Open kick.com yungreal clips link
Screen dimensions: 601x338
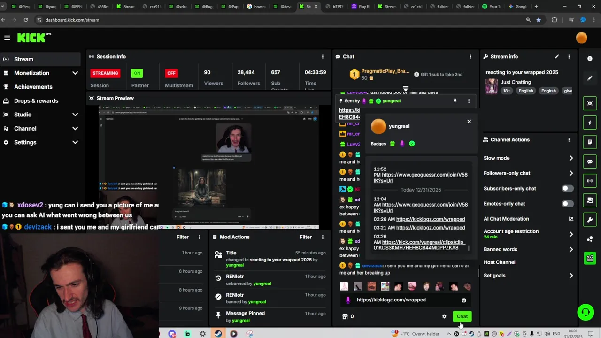click(419, 245)
